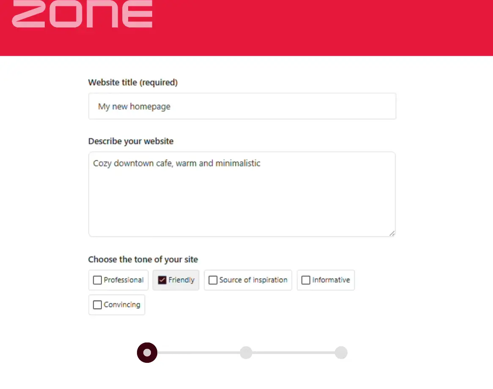Check the Informative checkbox square
493x389 pixels.
[306, 280]
